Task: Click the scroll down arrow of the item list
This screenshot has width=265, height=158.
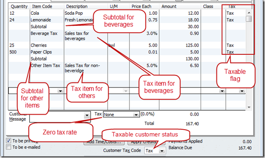Action: 249,107
